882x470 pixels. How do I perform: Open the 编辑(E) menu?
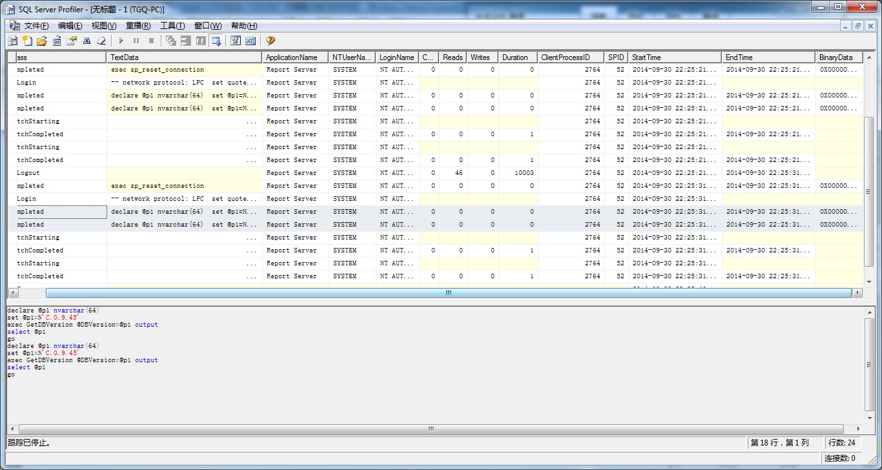(70, 26)
